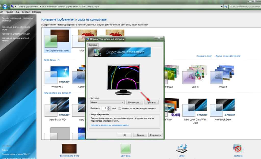Open the Screensaver (Заставка) icon at bottom

click(238, 149)
